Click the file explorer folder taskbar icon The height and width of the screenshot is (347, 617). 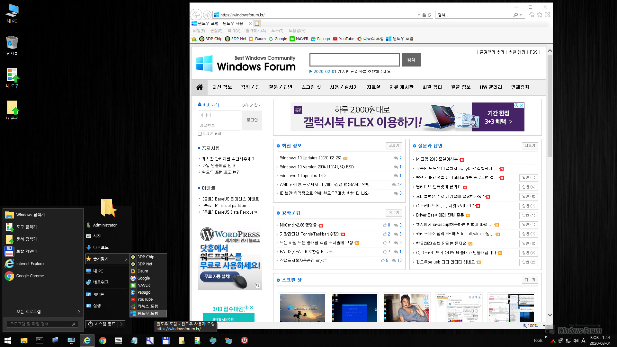point(24,341)
